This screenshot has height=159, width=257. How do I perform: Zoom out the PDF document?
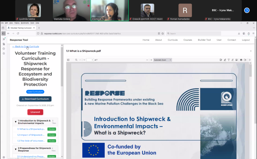point(147,60)
